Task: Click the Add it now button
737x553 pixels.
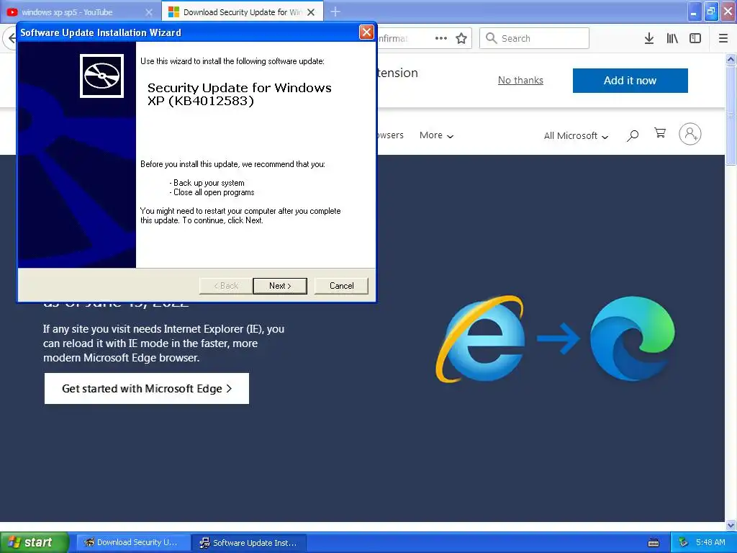Action: point(630,81)
